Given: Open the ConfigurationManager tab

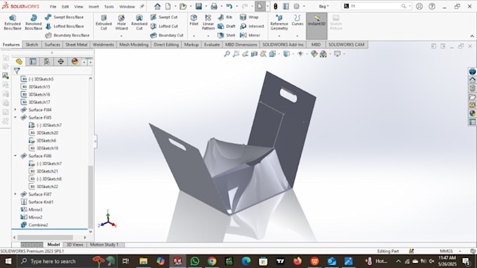Looking at the screenshot, I should tap(47, 62).
